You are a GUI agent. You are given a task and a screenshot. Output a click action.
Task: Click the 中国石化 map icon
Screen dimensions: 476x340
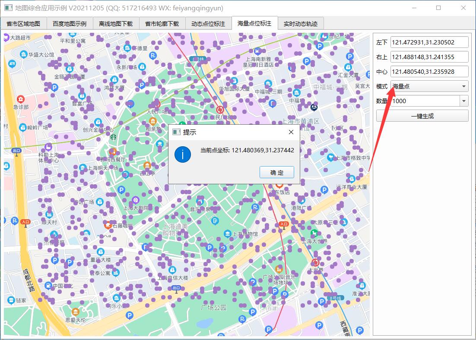click(48, 285)
